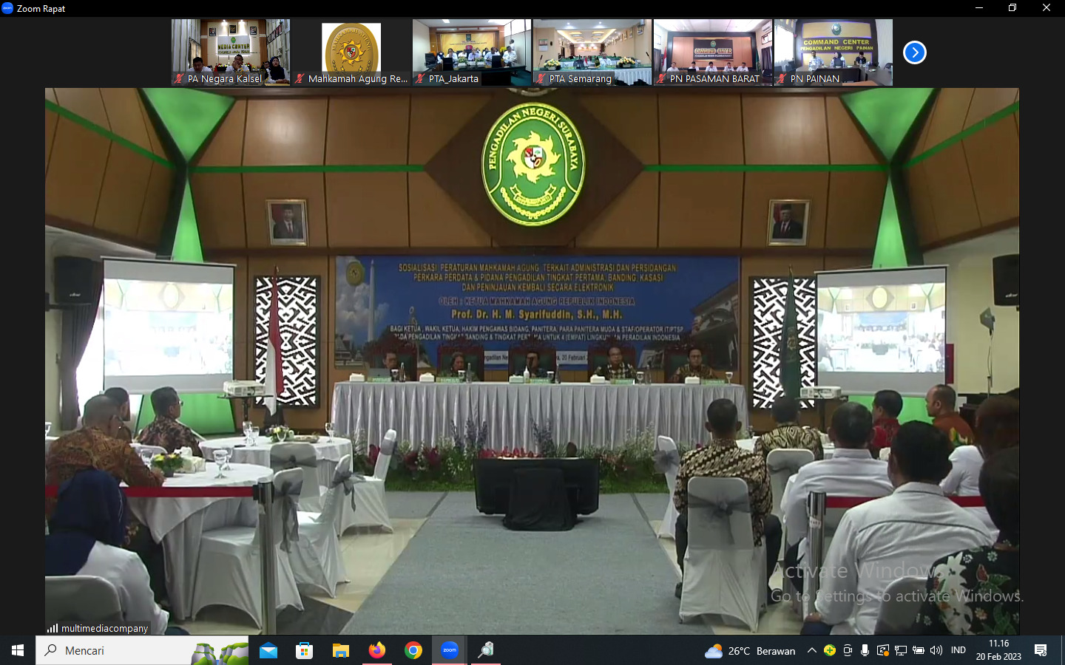Open the PTA_Jakarta video thumbnail

(x=472, y=52)
